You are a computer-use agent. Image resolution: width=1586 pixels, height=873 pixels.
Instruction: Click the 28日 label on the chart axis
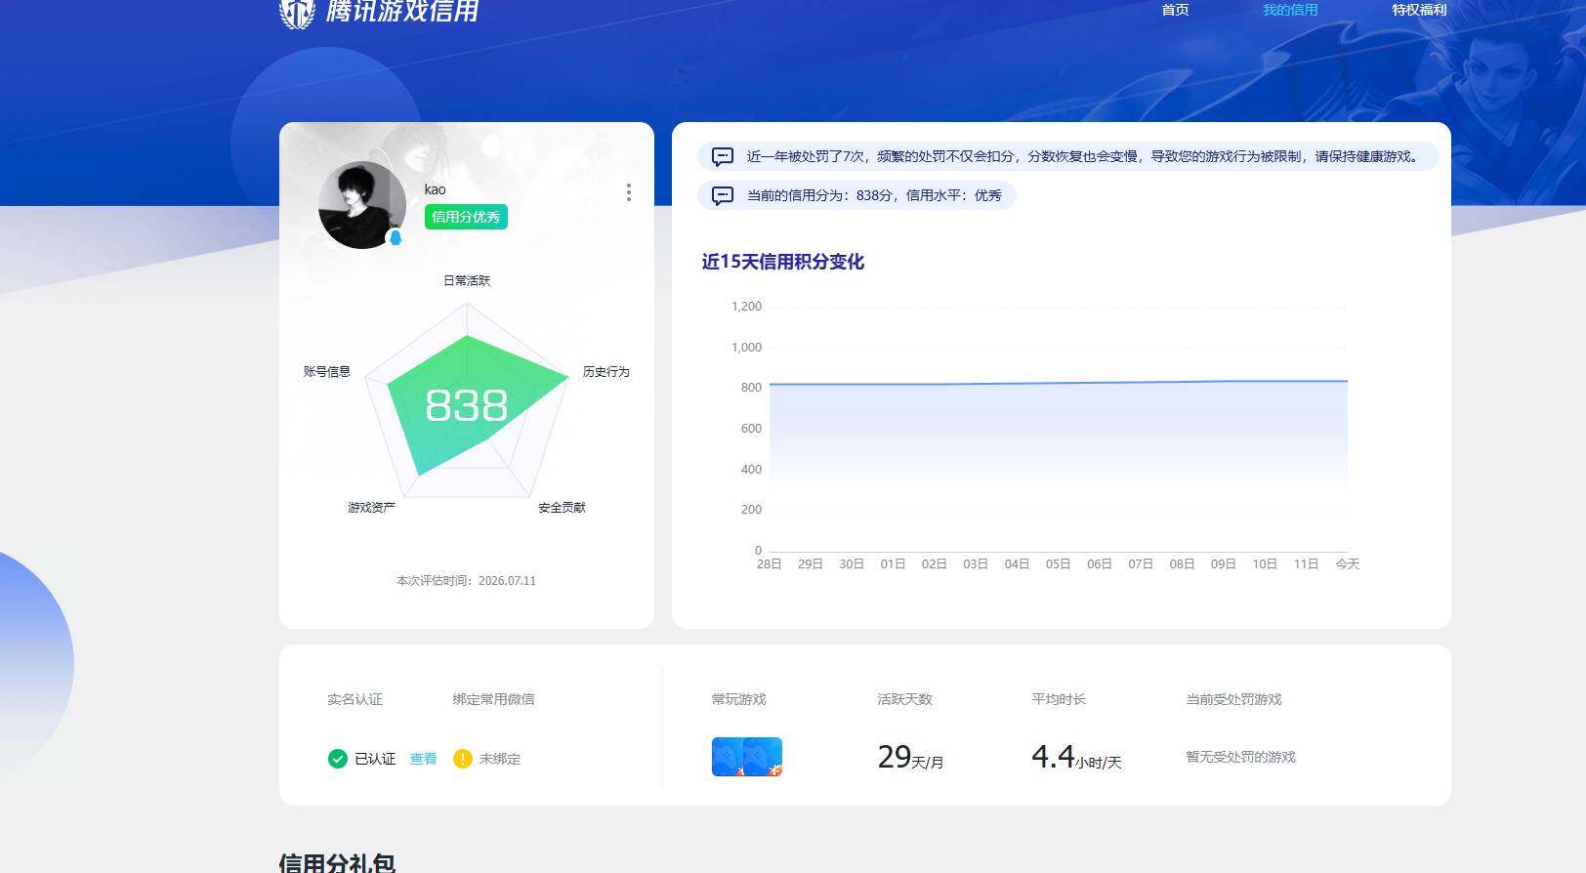[x=770, y=564]
